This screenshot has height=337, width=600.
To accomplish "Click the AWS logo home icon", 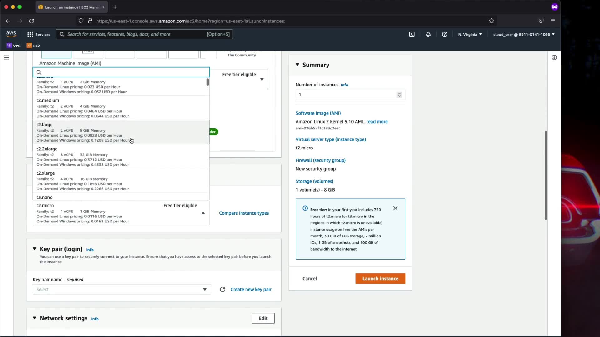I will click(11, 34).
